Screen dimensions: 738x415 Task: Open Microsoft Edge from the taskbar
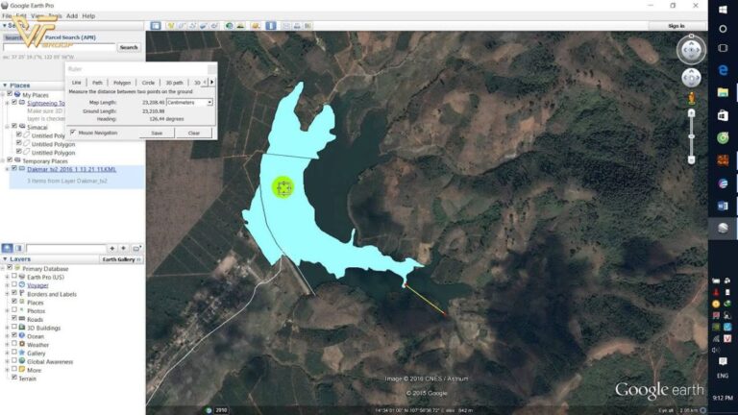723,70
